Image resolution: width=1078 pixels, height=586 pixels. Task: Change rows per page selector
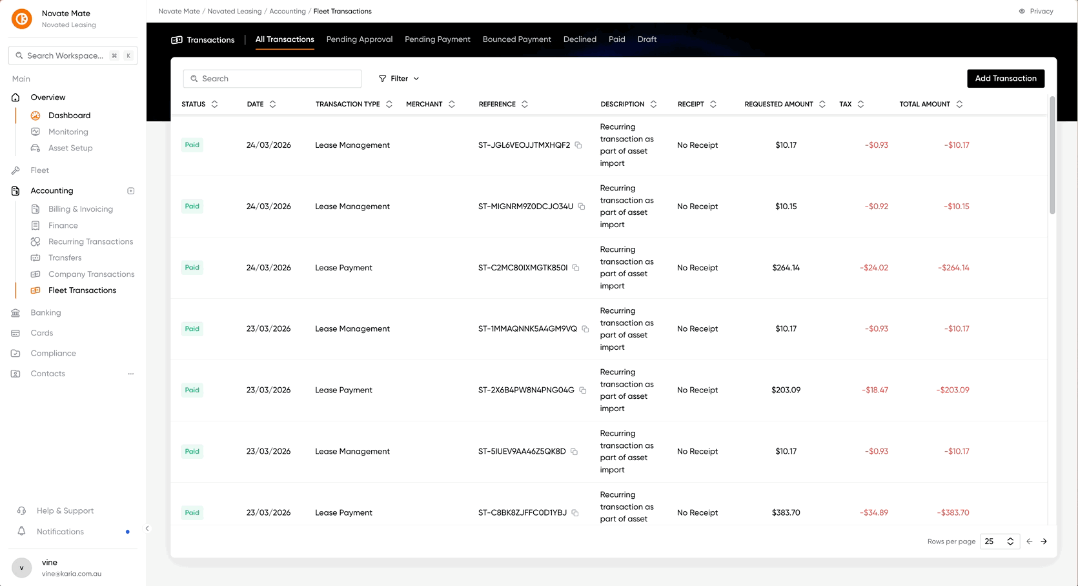pyautogui.click(x=999, y=541)
